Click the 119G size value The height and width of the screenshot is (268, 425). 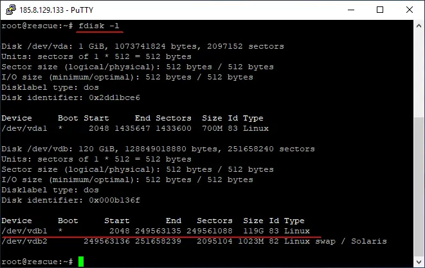tap(253, 231)
